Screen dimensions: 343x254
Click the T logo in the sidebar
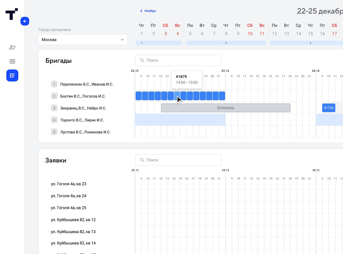tap(12, 14)
